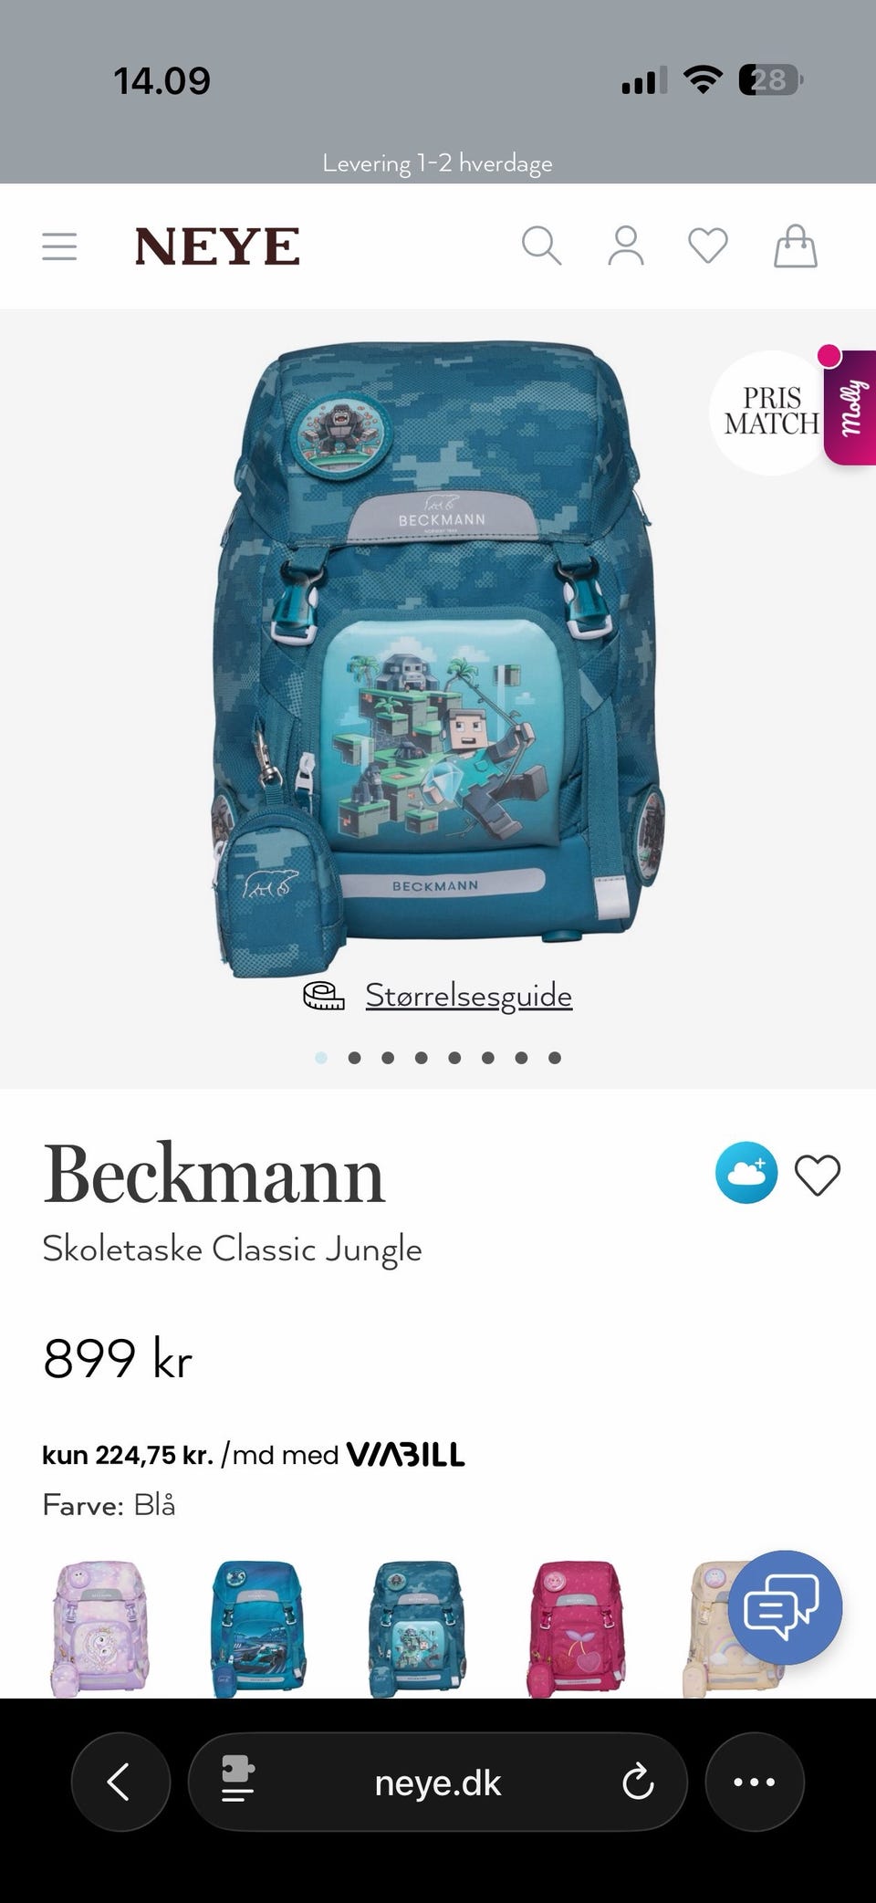Jump to second image carousel dot
876x1903 pixels.
coord(355,1058)
